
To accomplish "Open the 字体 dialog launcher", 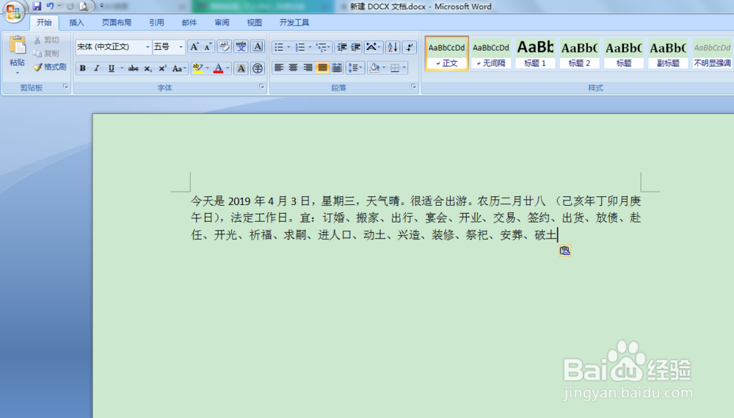I will [261, 87].
